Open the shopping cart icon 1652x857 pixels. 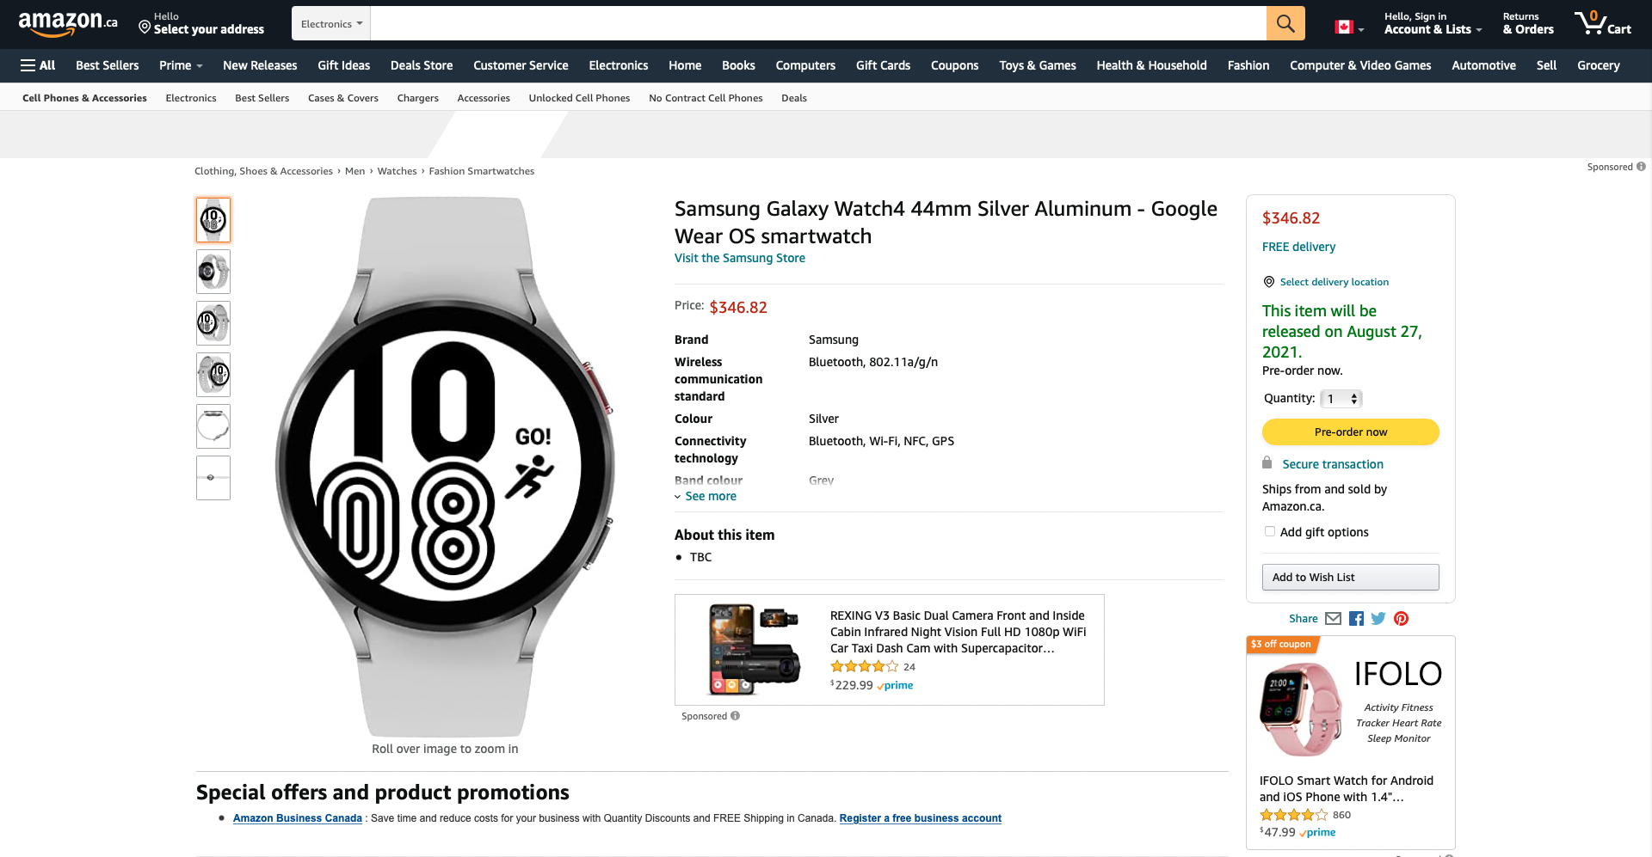click(x=1602, y=23)
